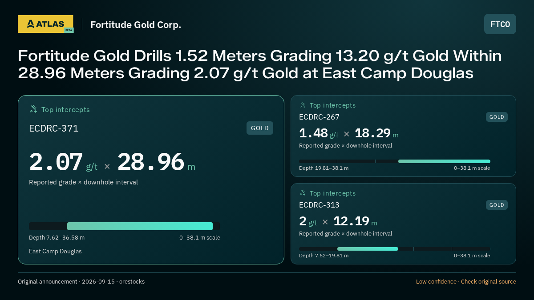
Task: Click 'Low confidence · Check original source' notice
Action: pyautogui.click(x=466, y=281)
